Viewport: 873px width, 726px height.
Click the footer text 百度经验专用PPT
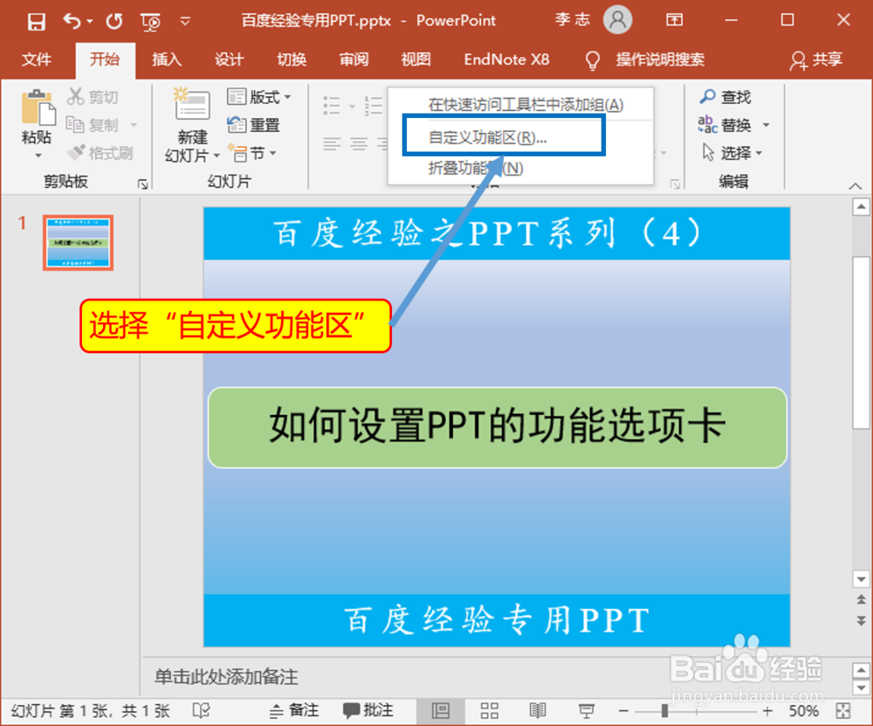pos(497,620)
